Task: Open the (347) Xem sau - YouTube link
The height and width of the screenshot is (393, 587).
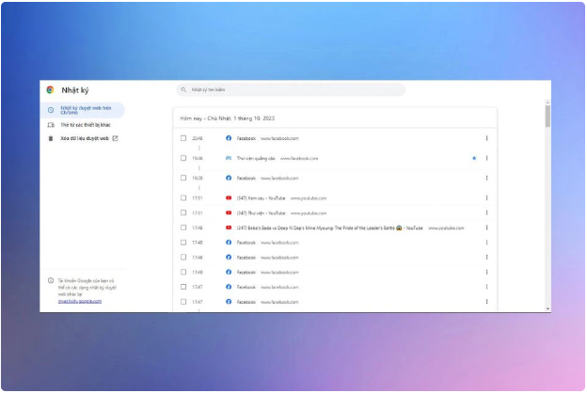Action: pos(261,198)
